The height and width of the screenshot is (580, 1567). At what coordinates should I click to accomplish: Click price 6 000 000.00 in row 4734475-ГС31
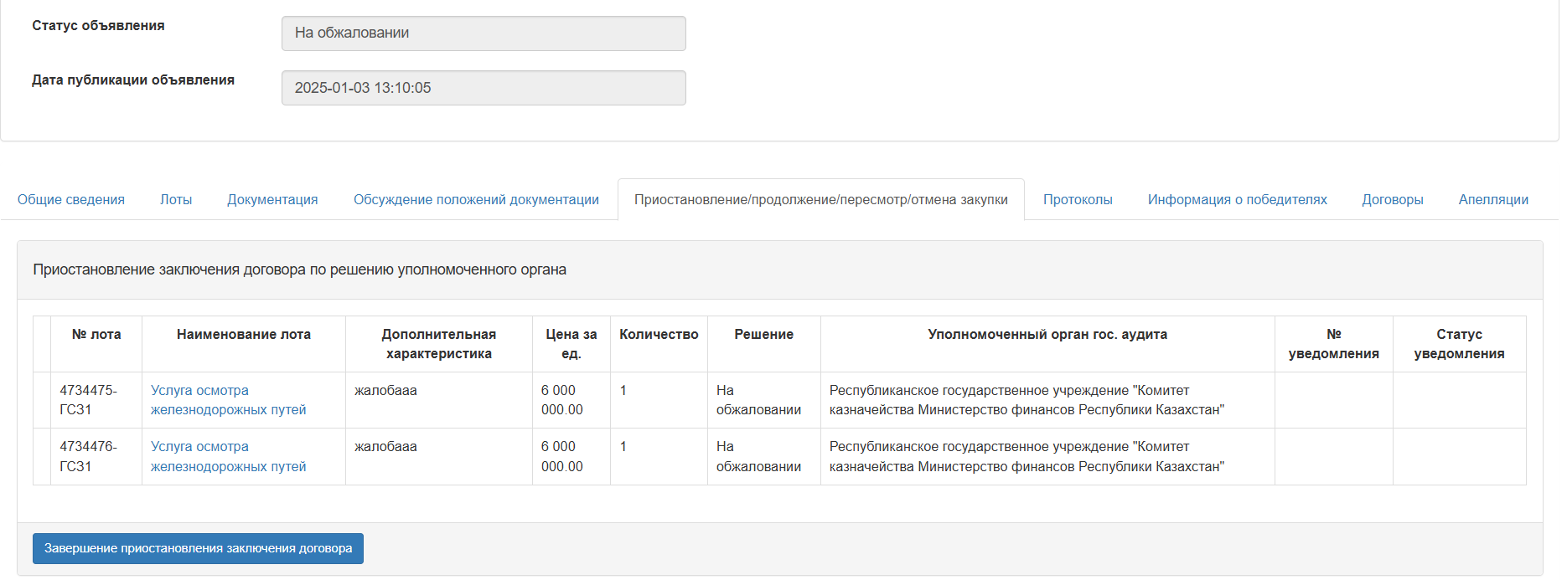click(x=562, y=400)
